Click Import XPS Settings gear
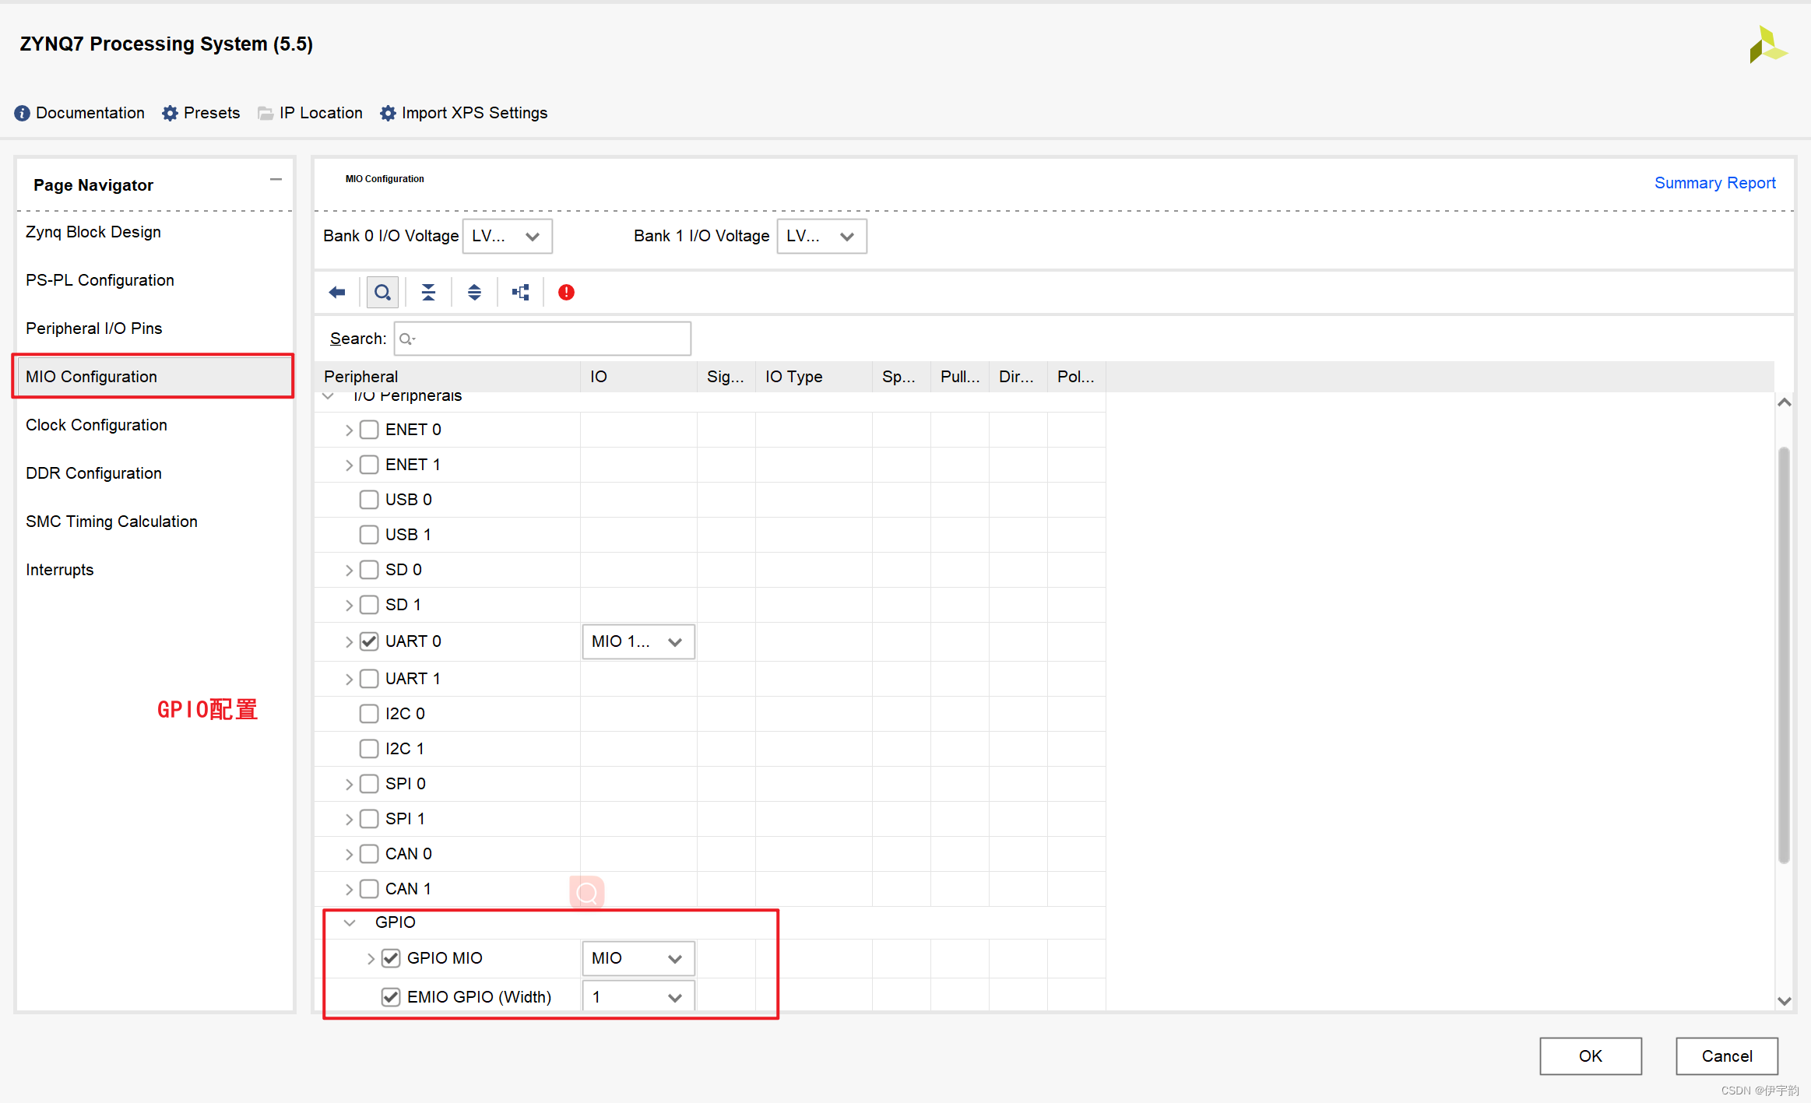The width and height of the screenshot is (1811, 1103). [x=464, y=113]
